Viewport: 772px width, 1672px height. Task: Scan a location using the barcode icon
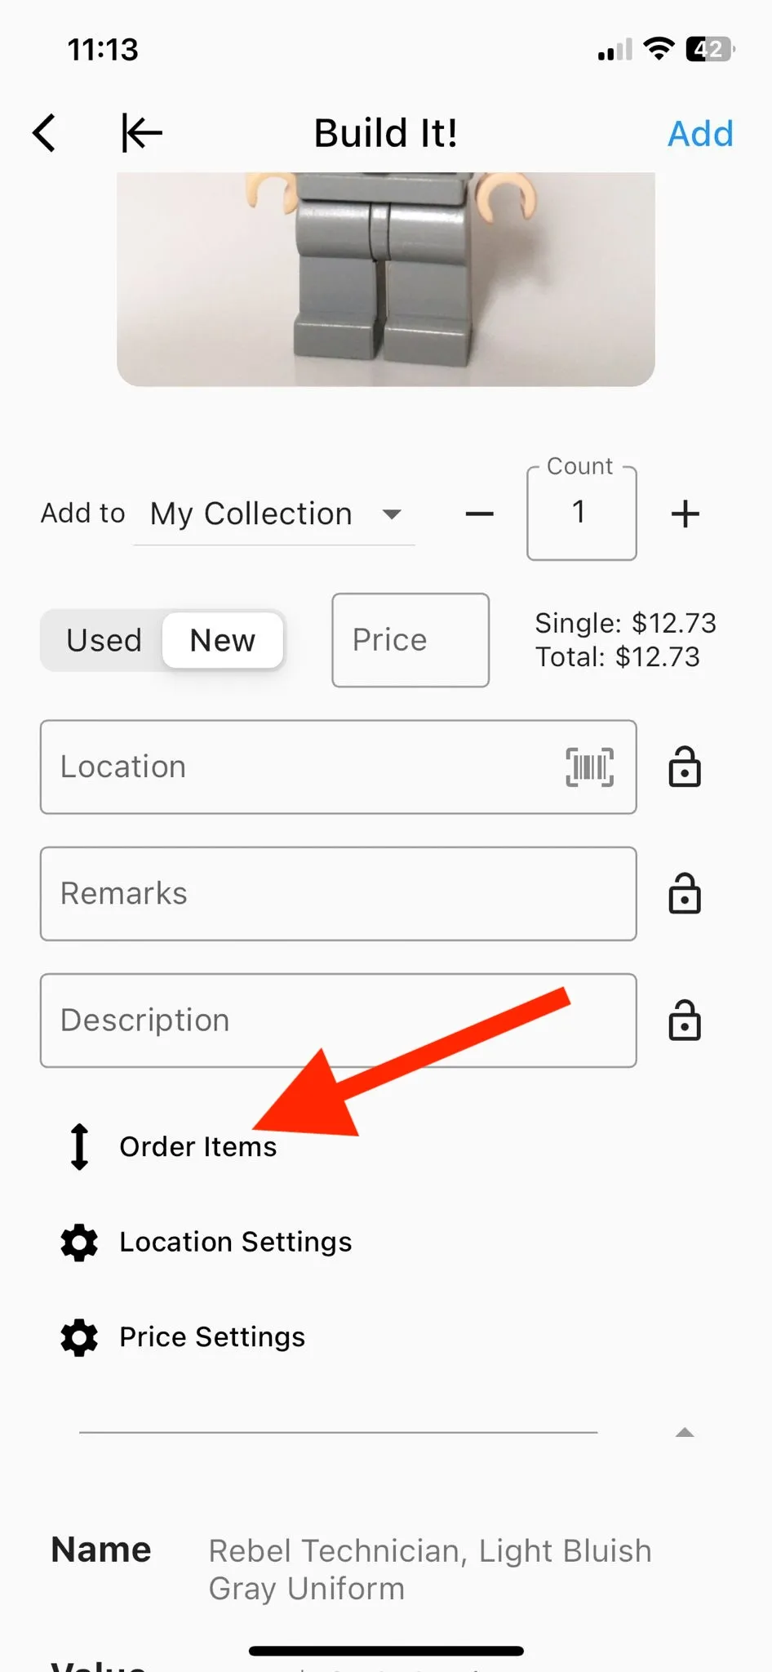[x=589, y=767]
